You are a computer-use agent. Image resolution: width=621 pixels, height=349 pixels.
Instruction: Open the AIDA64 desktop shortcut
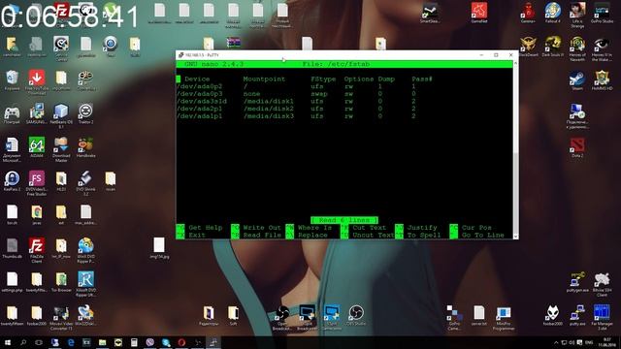37,147
